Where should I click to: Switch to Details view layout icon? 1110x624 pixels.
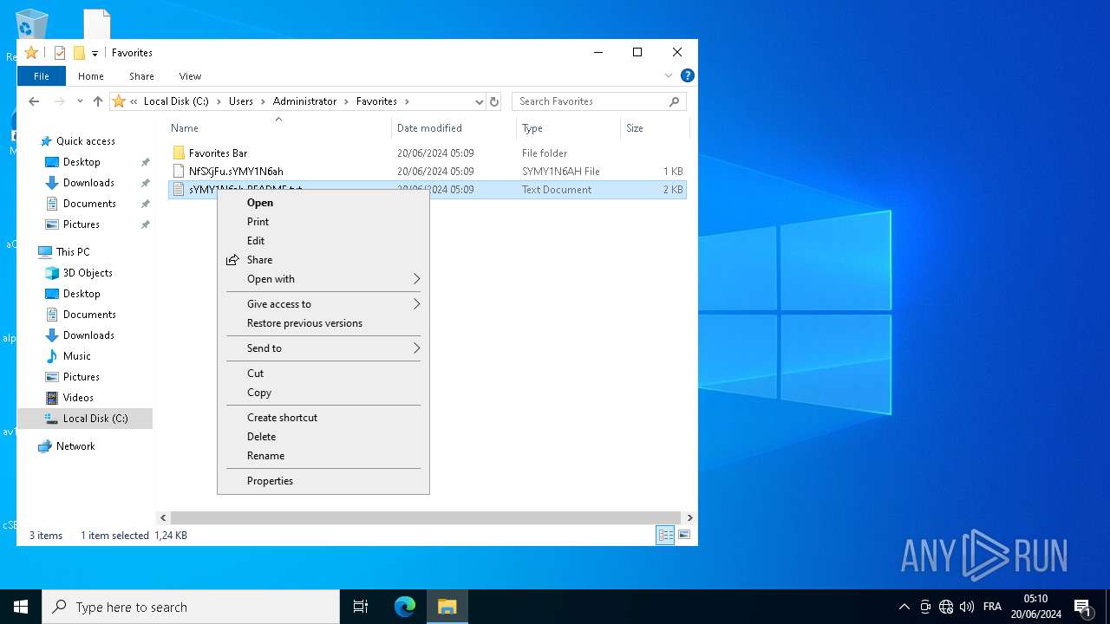coord(665,536)
